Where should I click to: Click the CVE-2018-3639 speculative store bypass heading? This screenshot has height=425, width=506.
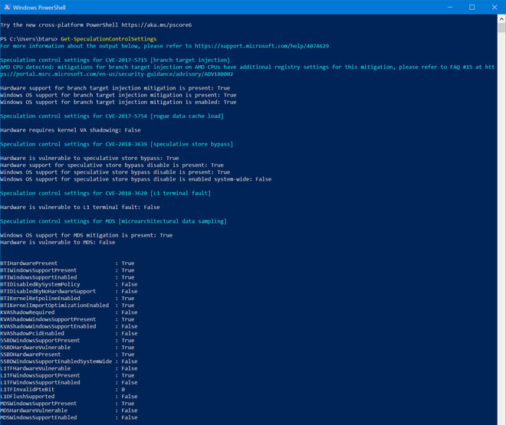click(x=117, y=144)
